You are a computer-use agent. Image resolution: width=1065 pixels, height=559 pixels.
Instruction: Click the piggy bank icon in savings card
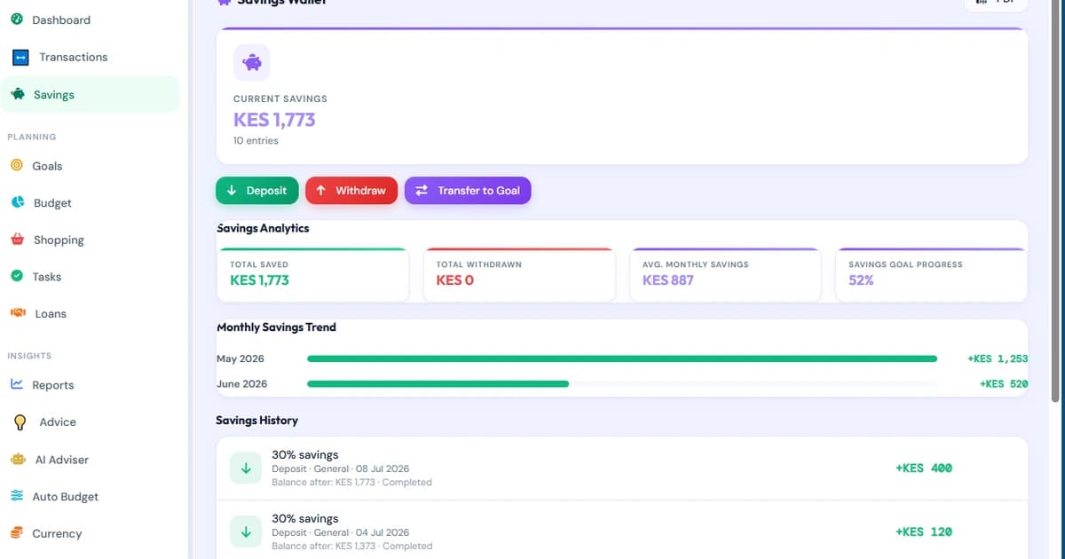[x=252, y=63]
